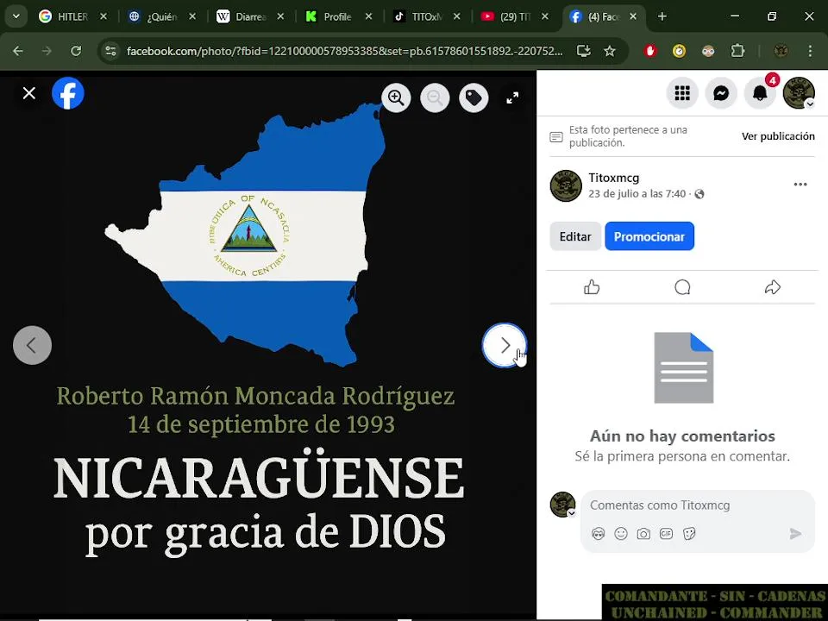This screenshot has width=828, height=621.
Task: Open Titoxmcg profile picture in post header
Action: [566, 186]
